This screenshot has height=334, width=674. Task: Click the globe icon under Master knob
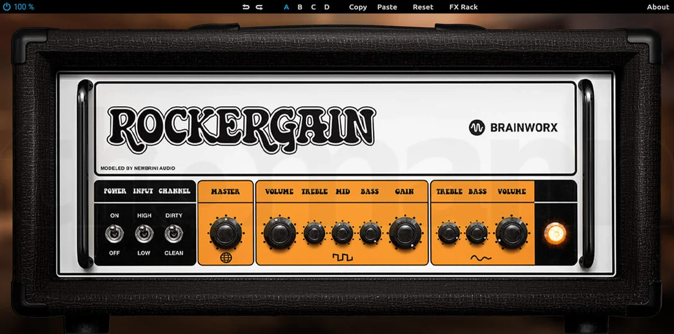tap(226, 258)
